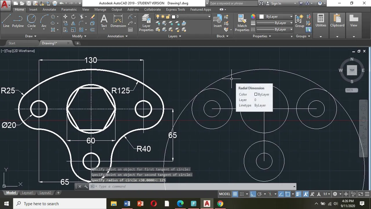Search in keyword or phrase box
371x209 pixels.
(x=233, y=3)
